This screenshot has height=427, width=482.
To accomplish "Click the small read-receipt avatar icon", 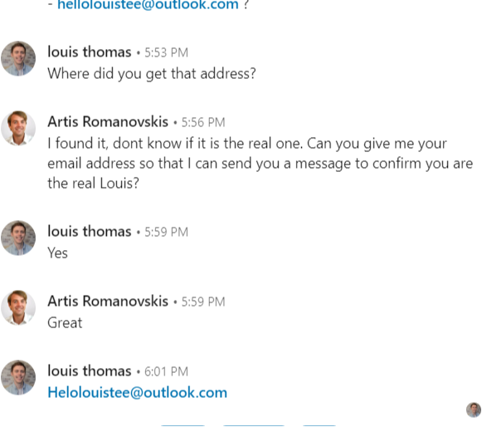I will coord(474,410).
